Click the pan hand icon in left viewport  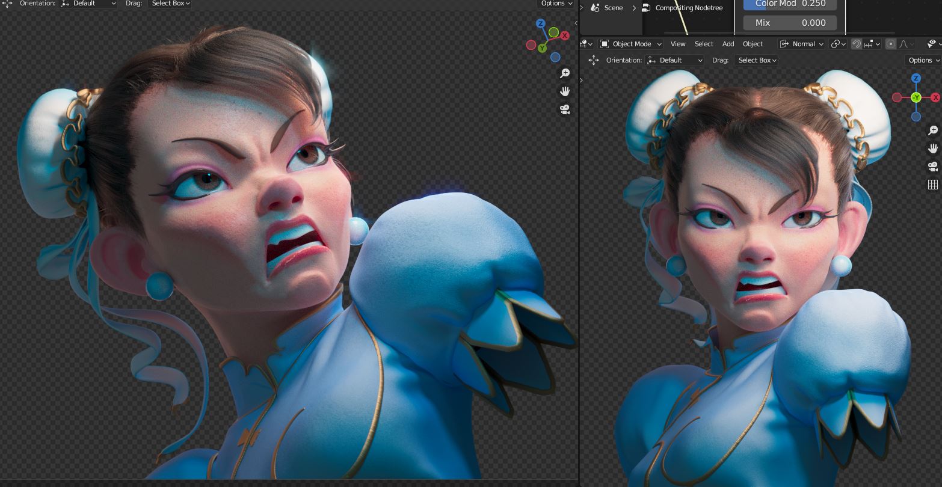click(565, 91)
